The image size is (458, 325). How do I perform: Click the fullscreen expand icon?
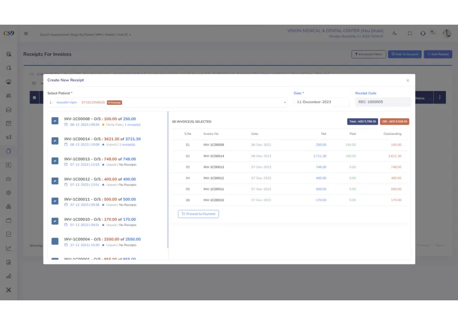(x=410, y=34)
